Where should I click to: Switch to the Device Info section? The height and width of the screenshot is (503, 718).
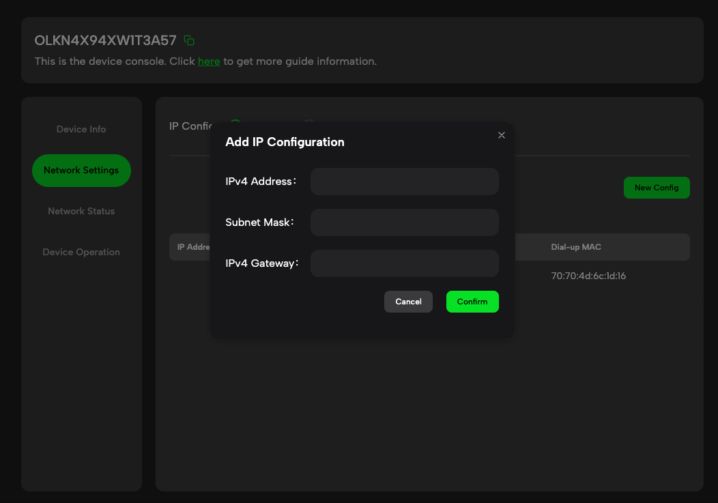81,129
